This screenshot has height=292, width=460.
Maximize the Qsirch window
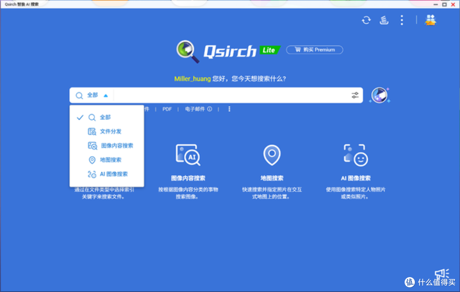coord(444,4)
